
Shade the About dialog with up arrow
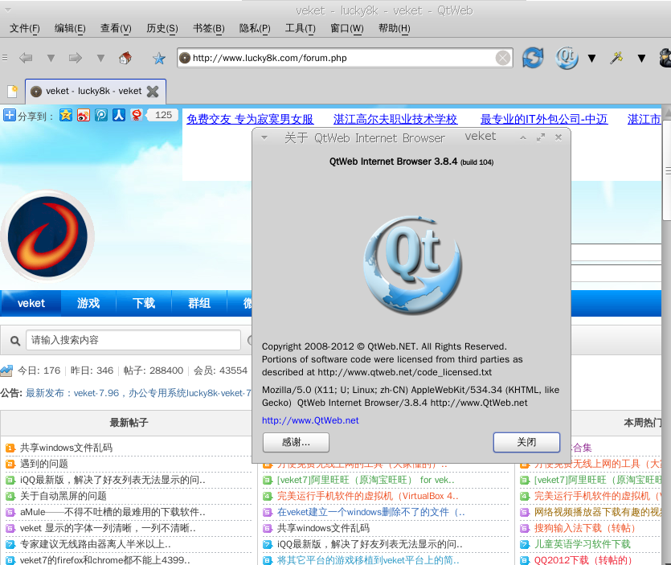(523, 137)
